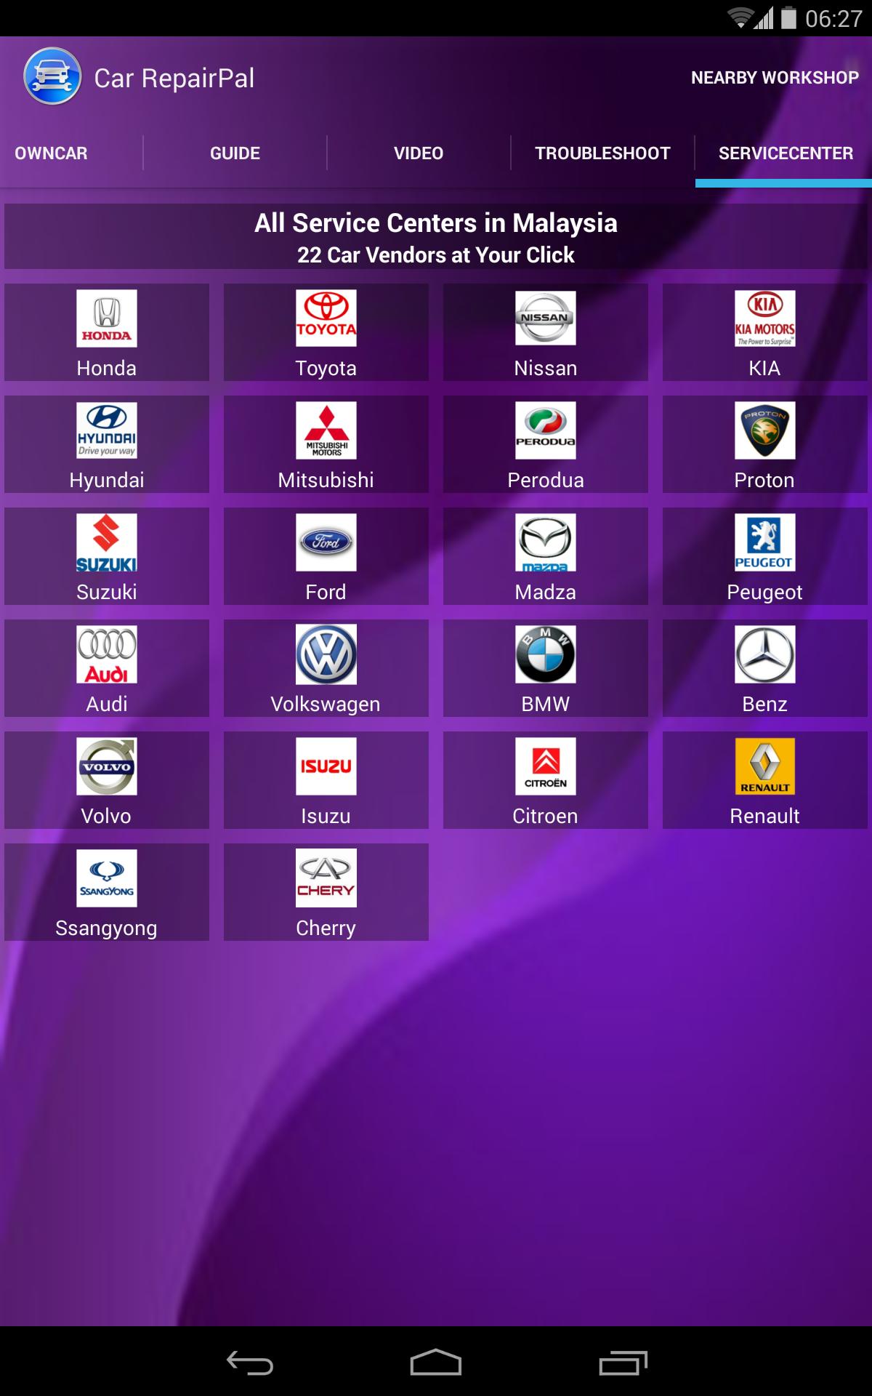This screenshot has width=872, height=1396.
Task: Choose the KIA Motors logo
Action: coord(764,318)
